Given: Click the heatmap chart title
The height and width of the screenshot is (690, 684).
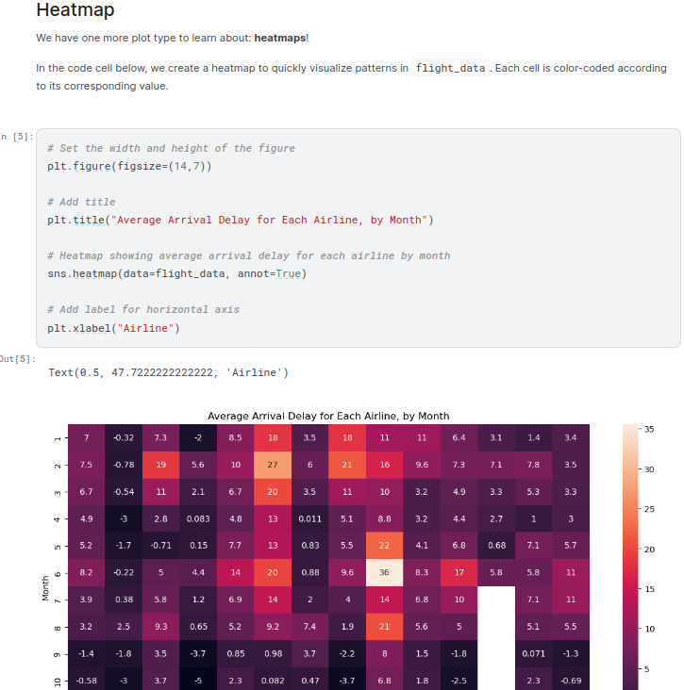Looking at the screenshot, I should [328, 416].
